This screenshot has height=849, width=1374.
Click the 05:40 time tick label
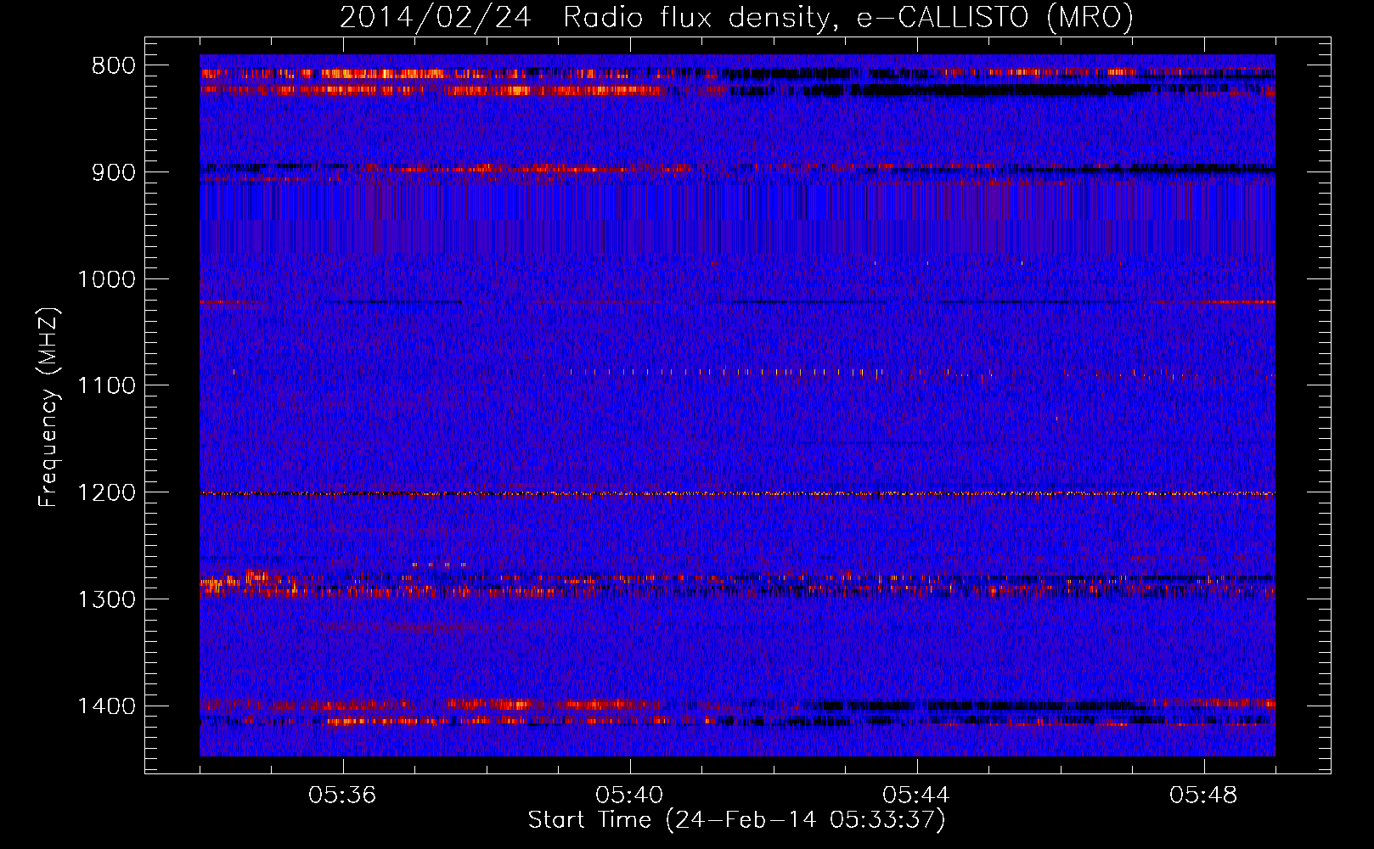[629, 796]
